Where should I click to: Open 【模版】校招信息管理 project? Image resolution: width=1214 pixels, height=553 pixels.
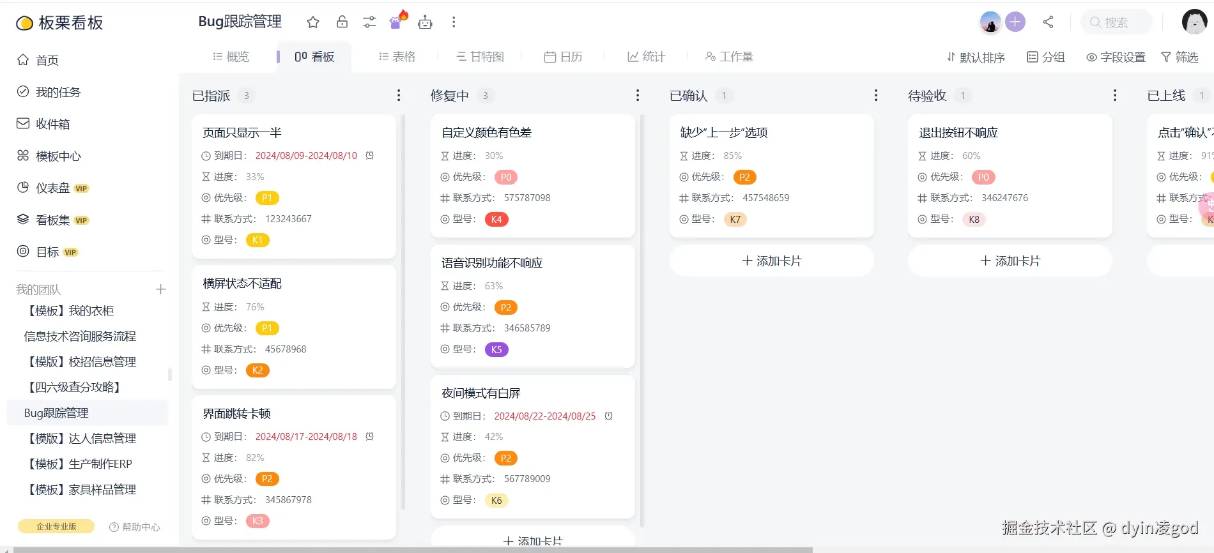click(80, 362)
